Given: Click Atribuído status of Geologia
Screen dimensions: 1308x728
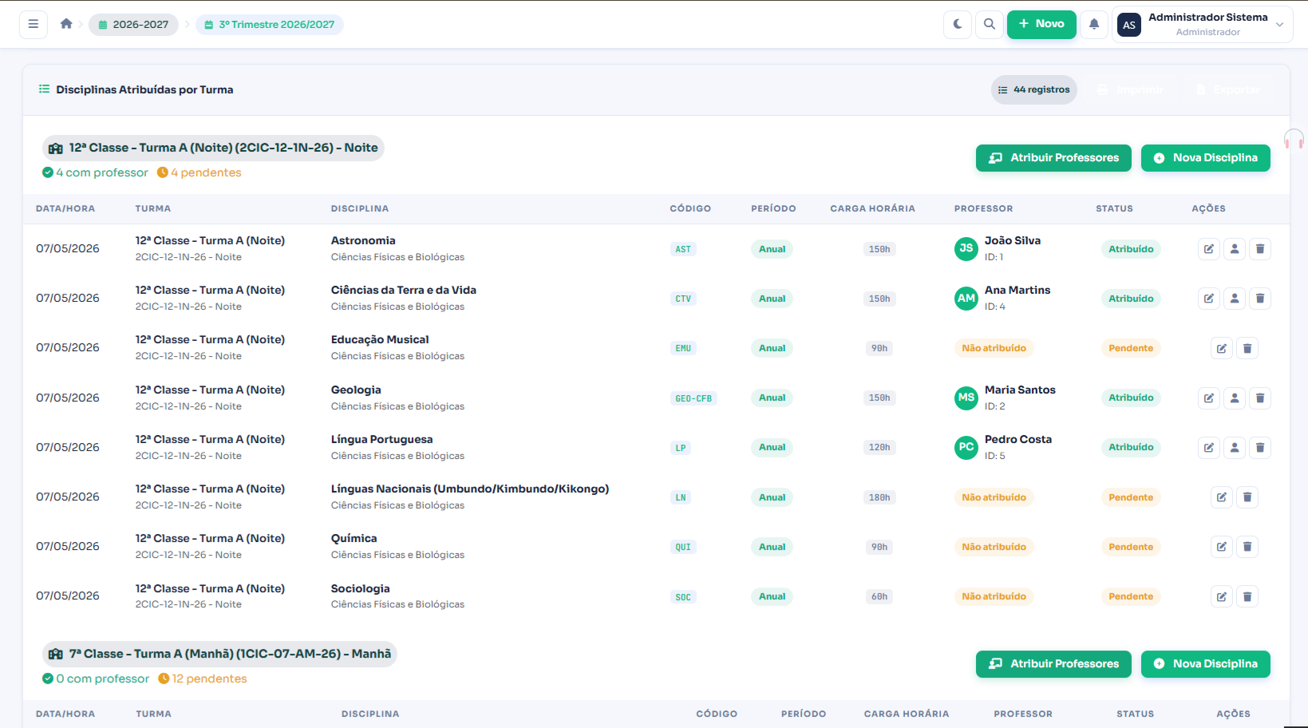Looking at the screenshot, I should (x=1131, y=398).
